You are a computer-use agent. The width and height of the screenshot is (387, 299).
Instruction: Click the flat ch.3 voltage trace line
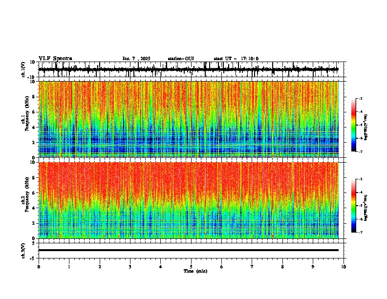(189, 250)
